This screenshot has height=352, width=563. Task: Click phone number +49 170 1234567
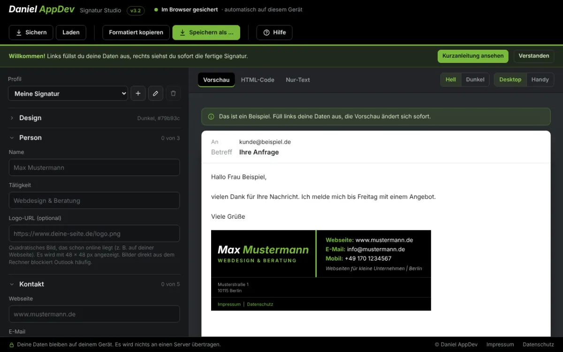coord(368,259)
